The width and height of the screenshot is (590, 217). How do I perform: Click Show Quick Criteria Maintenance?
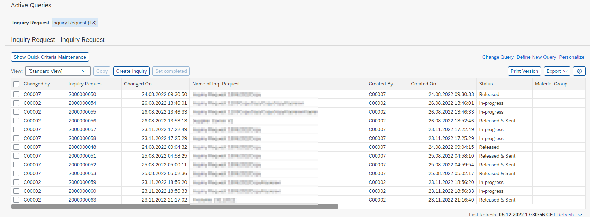50,57
